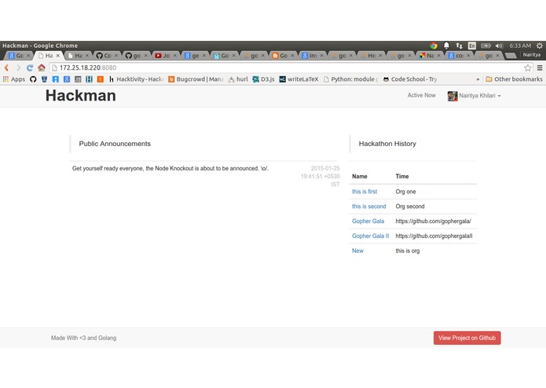
Task: Click the Node Knockout announcement text
Action: (x=170, y=168)
